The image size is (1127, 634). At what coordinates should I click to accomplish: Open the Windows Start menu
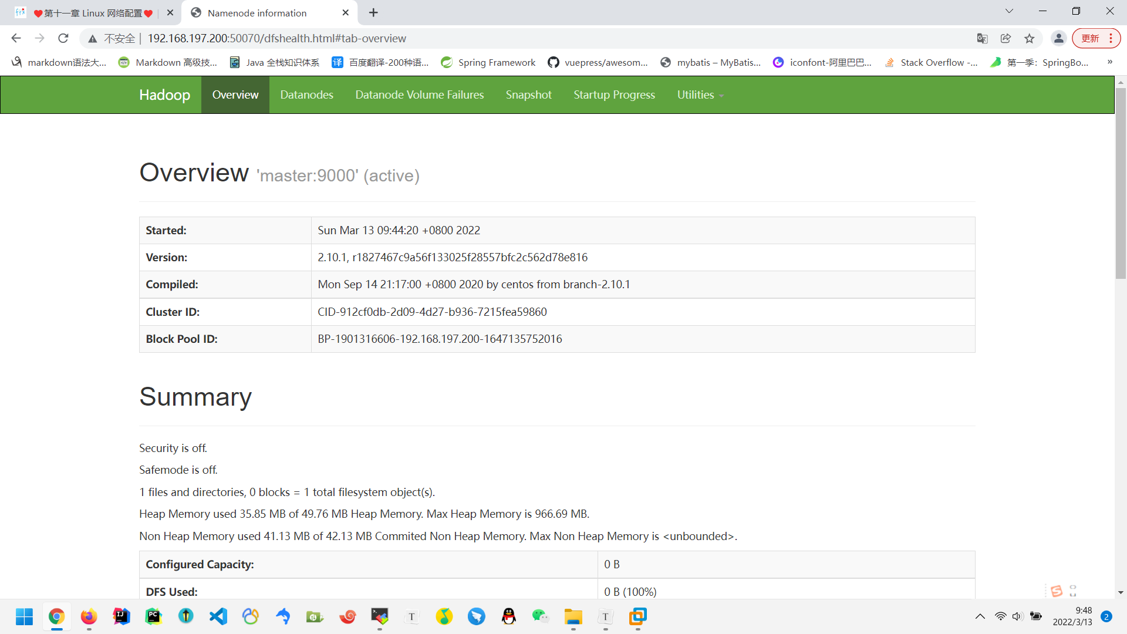tap(24, 616)
